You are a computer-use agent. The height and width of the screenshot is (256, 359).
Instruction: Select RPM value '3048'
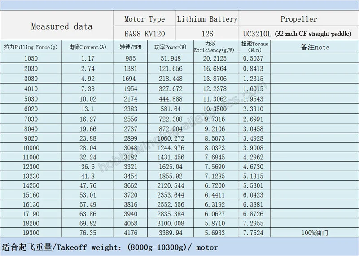click(131, 147)
